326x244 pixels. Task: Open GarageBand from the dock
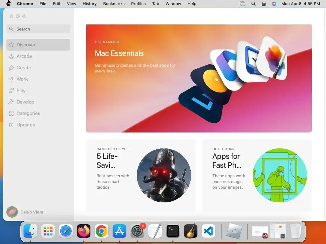[x=191, y=231]
